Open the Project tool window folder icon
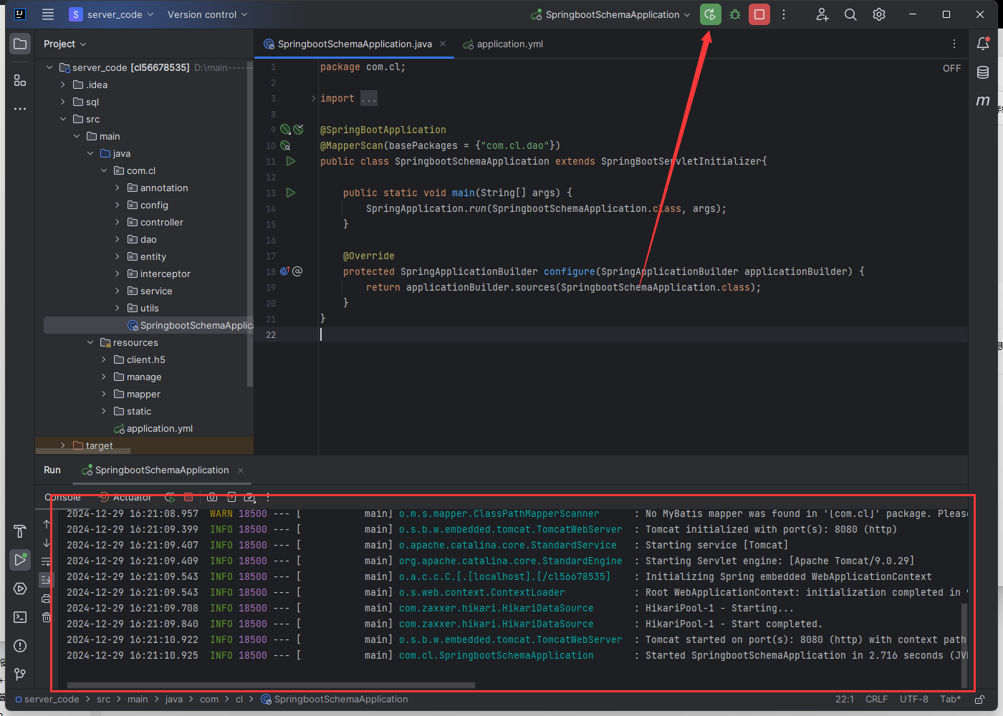 [20, 44]
